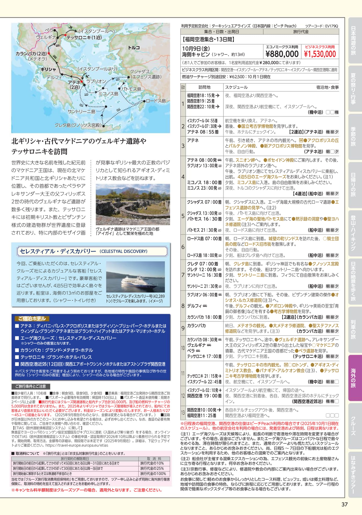The height and width of the screenshot is (515, 362).
Task: Click the 取消料について heading
Action: (x=25, y=454)
